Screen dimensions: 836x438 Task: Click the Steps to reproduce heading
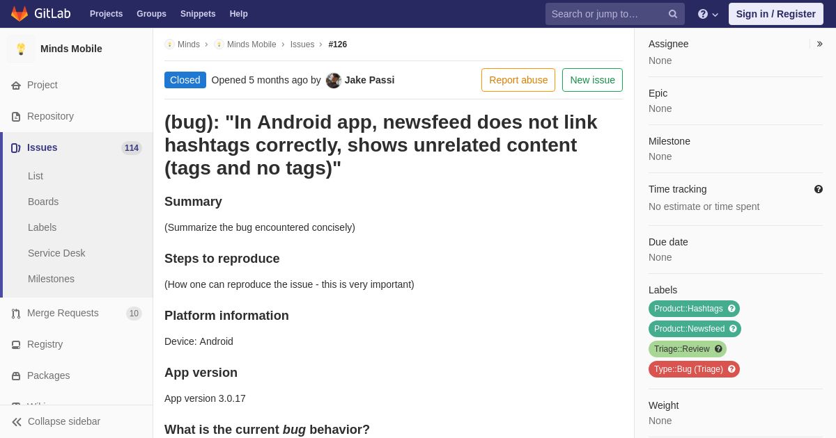(222, 259)
